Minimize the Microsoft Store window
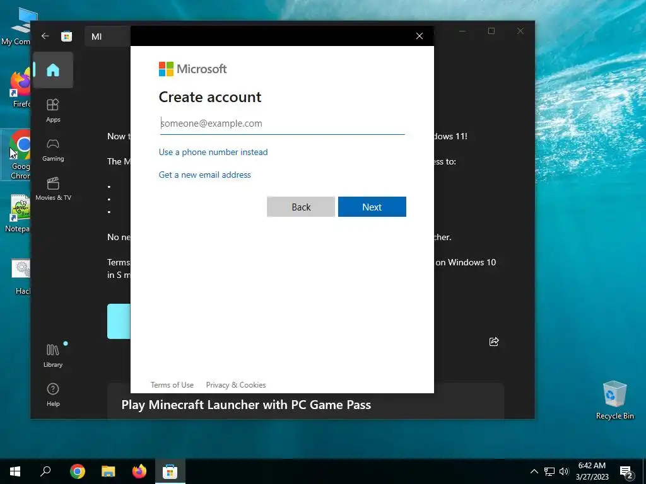The width and height of the screenshot is (646, 484). click(x=462, y=31)
